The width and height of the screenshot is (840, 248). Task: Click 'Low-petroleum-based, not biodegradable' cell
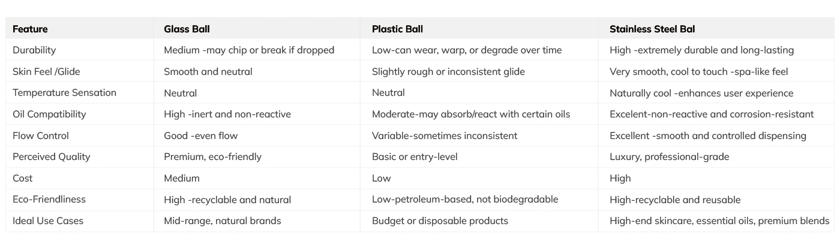coord(465,199)
